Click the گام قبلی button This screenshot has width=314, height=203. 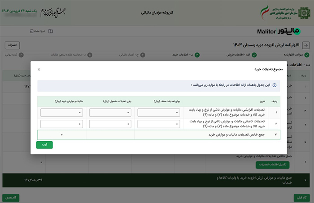(302, 198)
